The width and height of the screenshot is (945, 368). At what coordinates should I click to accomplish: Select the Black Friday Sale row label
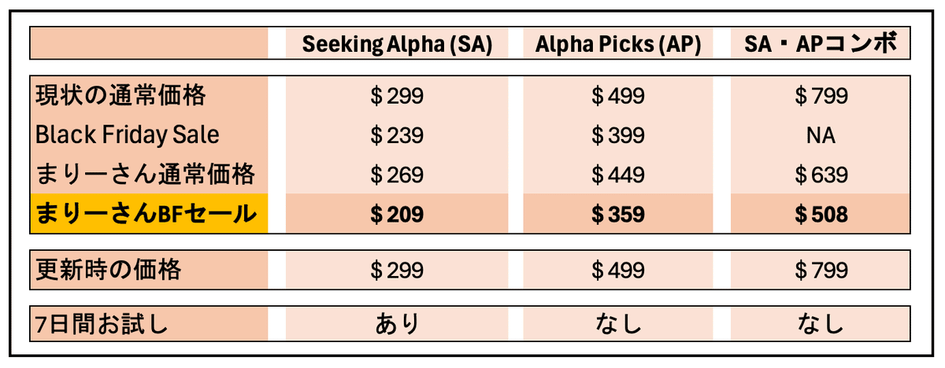click(x=127, y=135)
